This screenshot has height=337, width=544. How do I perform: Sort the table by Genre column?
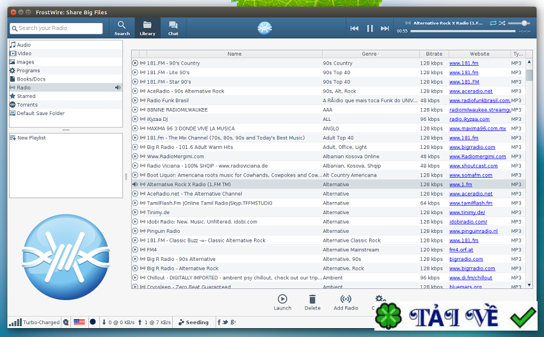(369, 54)
